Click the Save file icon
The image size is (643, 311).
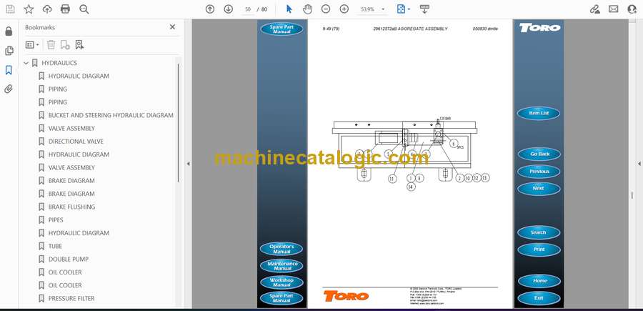point(10,9)
